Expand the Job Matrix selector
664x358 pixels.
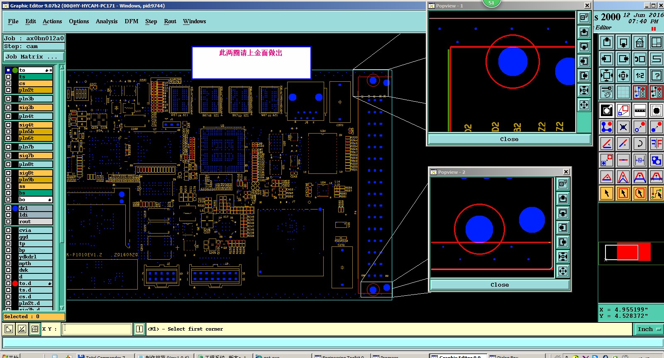pyautogui.click(x=34, y=56)
